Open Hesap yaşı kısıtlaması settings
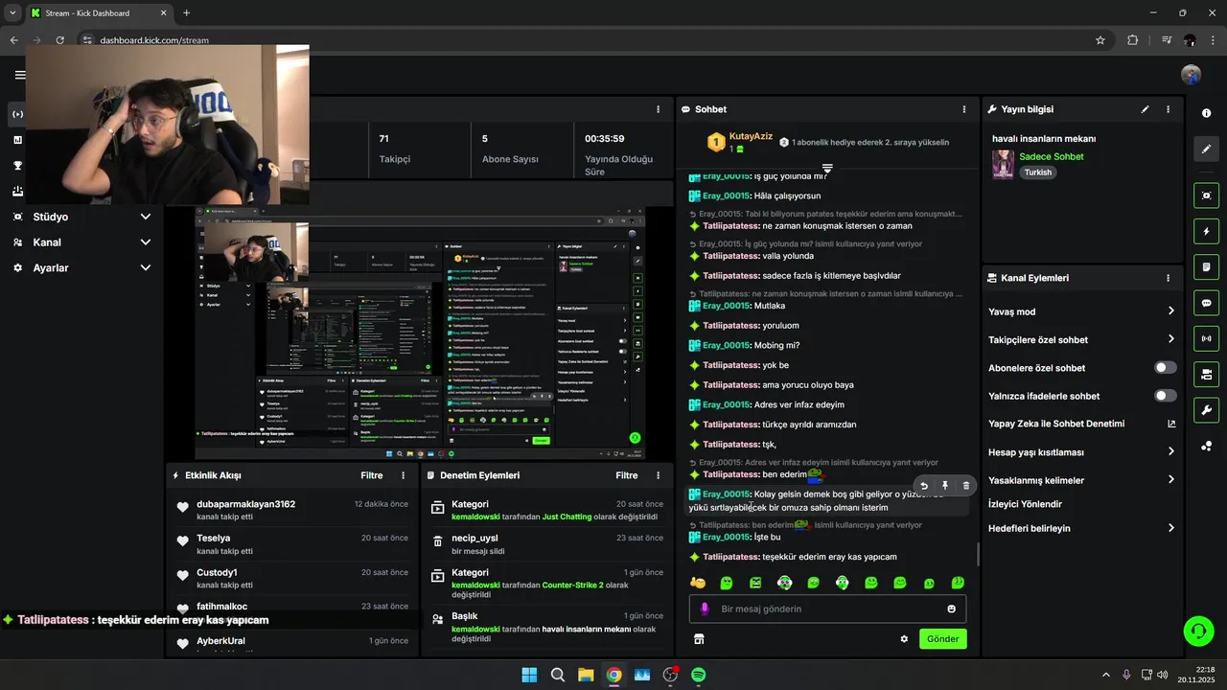 pos(1081,452)
